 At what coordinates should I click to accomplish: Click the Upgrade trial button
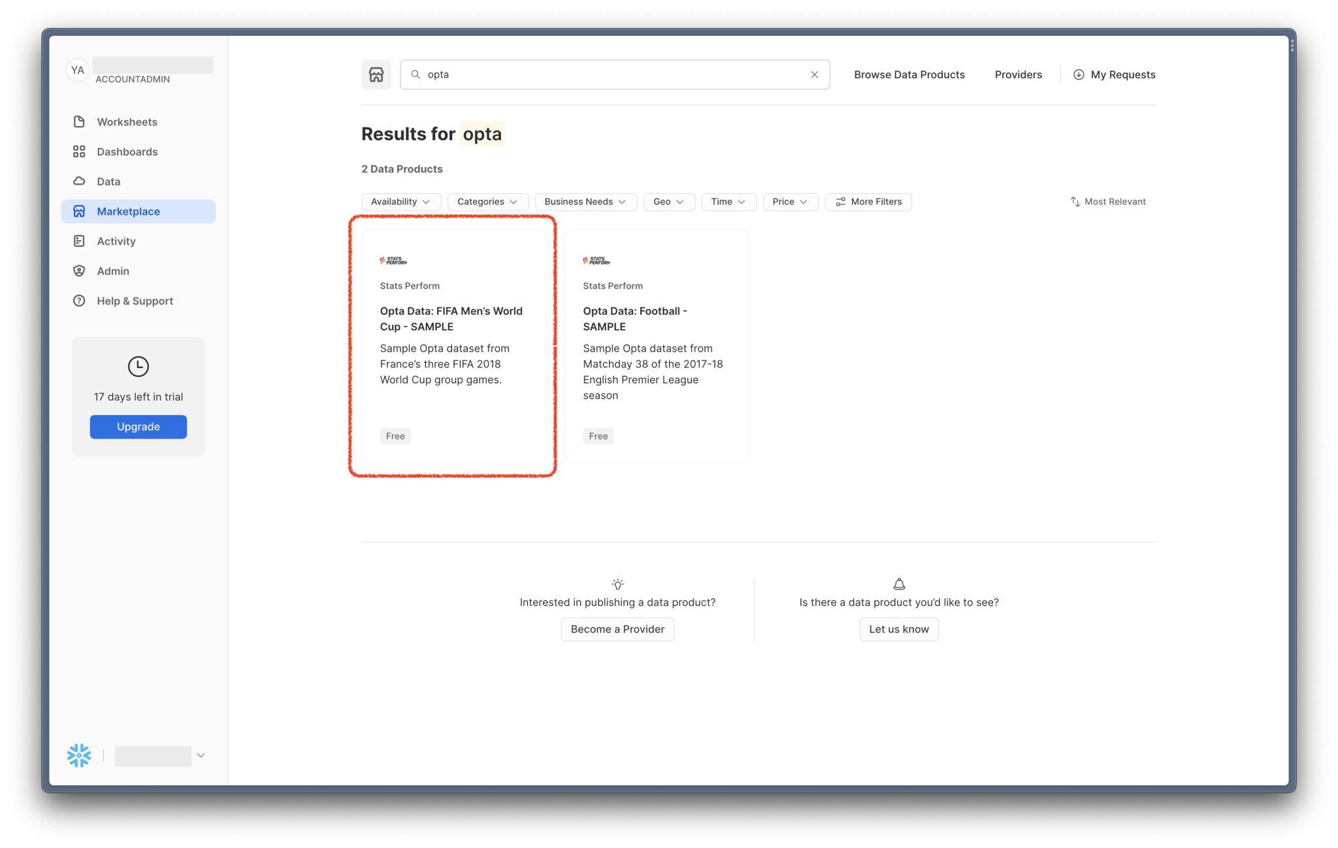point(138,427)
